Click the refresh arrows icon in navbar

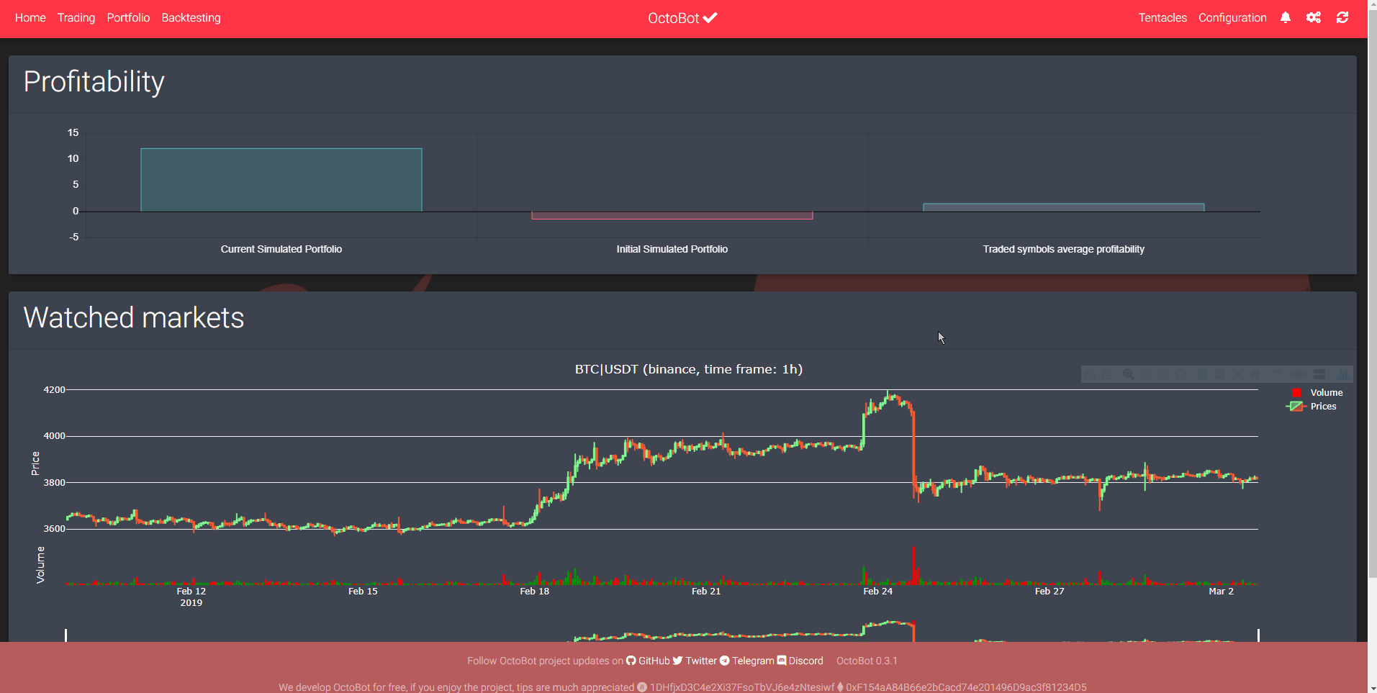(x=1342, y=18)
